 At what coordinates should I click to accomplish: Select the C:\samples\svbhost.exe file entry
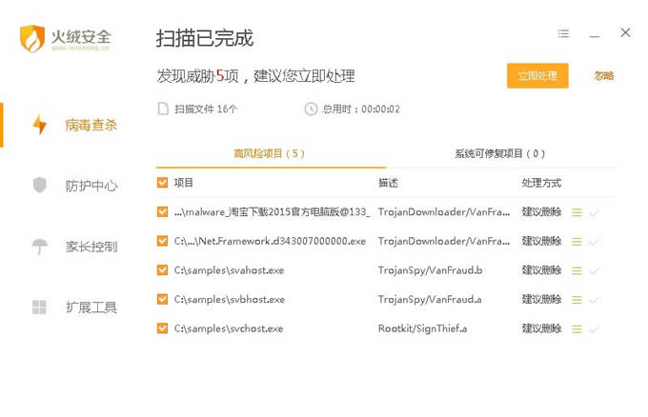pos(230,300)
